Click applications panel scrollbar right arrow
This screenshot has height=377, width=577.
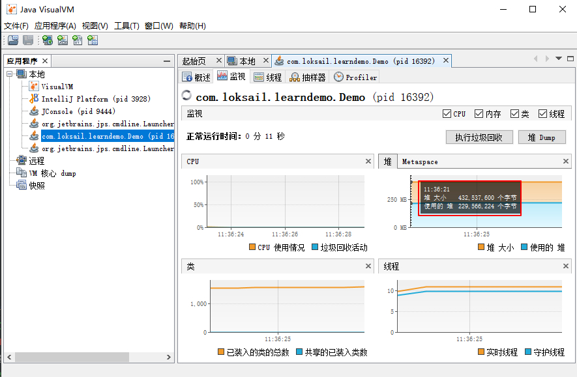tap(169, 357)
